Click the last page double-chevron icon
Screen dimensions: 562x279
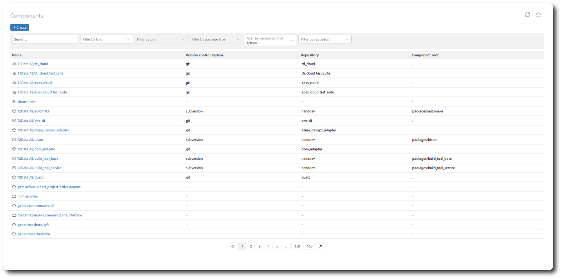click(x=321, y=246)
